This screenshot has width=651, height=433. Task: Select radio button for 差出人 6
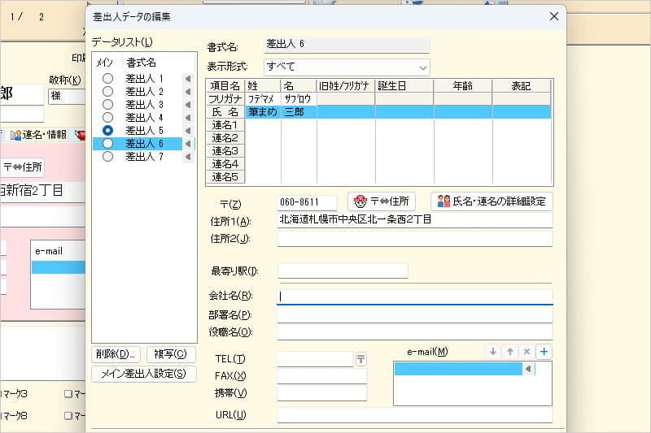click(x=107, y=143)
